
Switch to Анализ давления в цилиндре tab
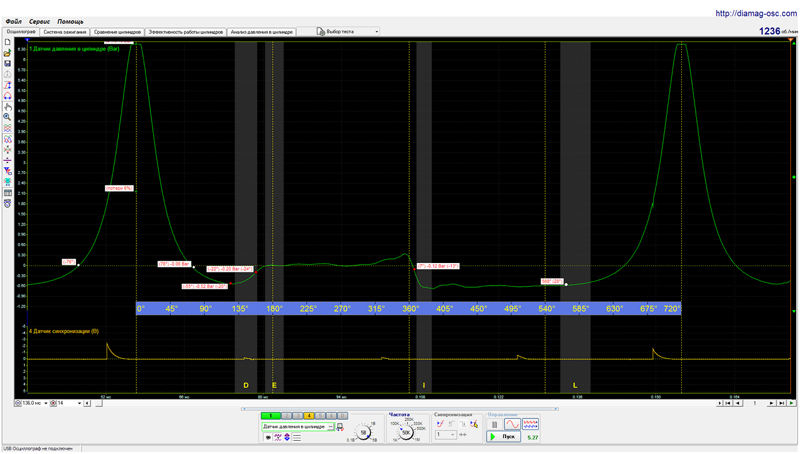click(x=262, y=31)
